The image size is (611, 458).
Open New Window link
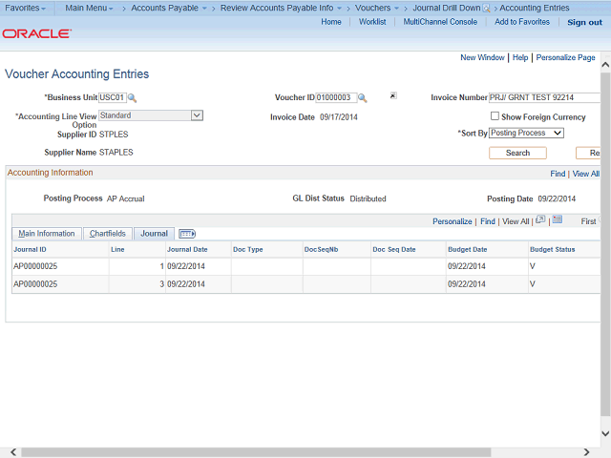point(482,57)
